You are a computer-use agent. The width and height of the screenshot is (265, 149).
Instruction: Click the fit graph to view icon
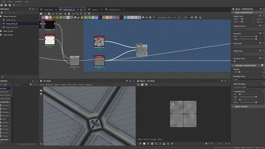pos(41,14)
